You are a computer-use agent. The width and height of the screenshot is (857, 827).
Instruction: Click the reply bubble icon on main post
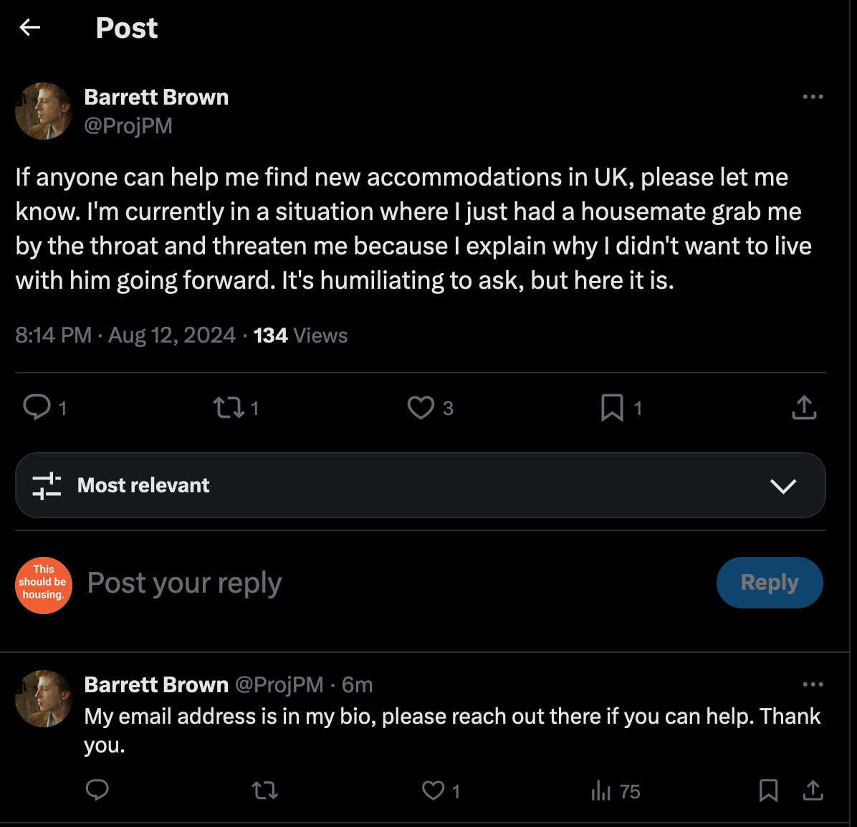pos(37,407)
